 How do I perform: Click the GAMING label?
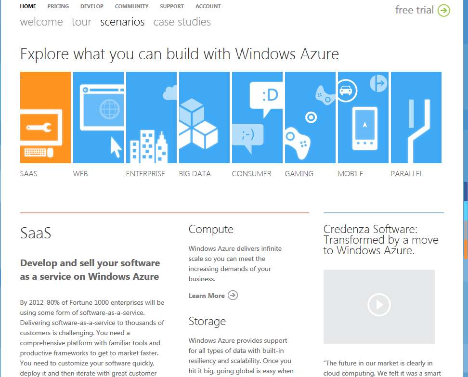(299, 174)
